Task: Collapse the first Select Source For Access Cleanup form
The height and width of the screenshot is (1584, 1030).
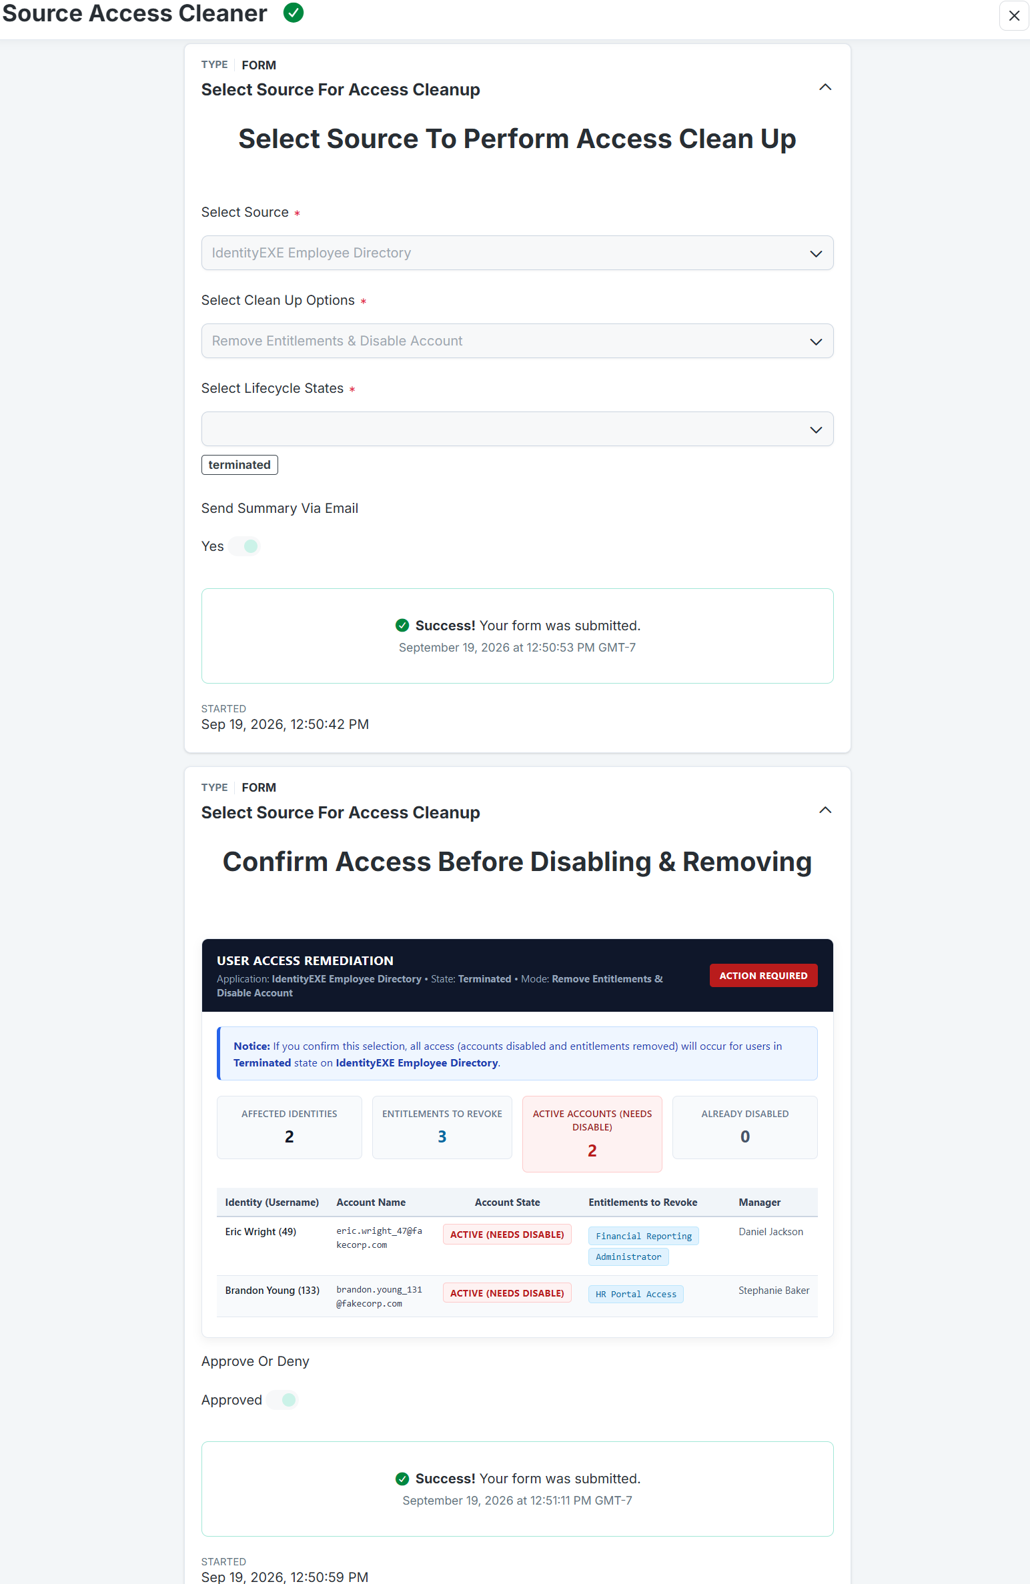Action: pos(825,87)
